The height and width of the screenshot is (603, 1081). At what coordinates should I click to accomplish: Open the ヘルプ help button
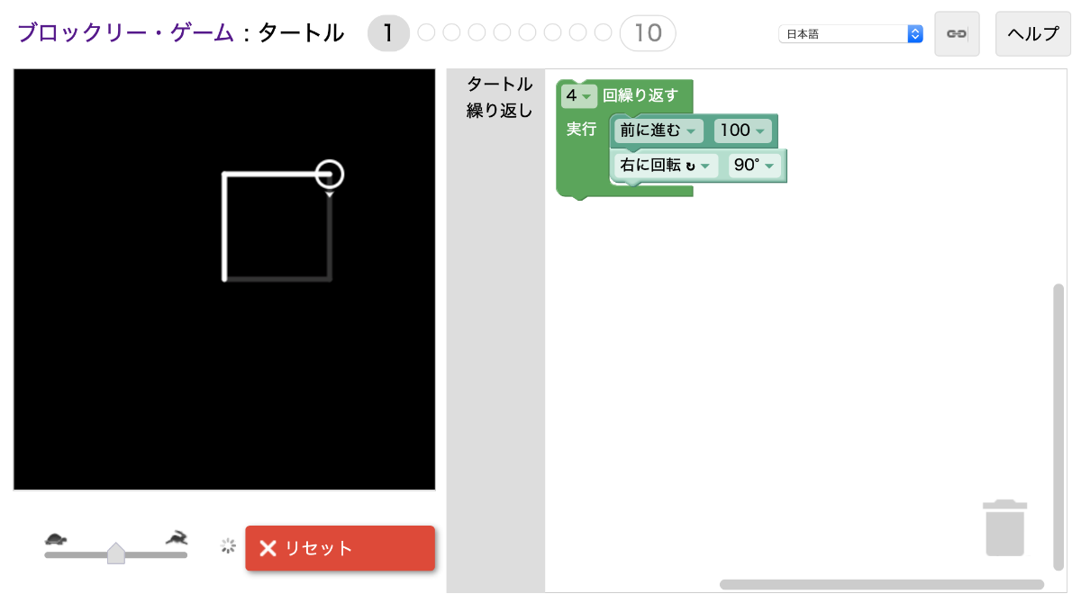[x=1032, y=32]
